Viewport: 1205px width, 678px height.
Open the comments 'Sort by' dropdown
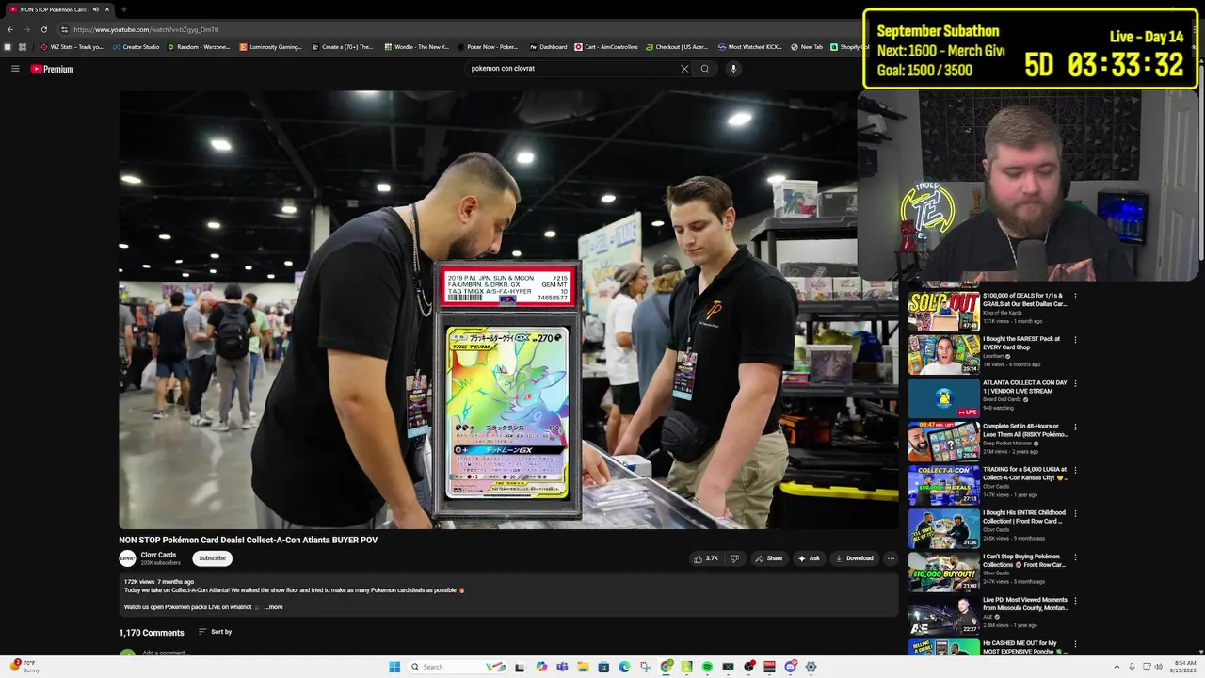coord(215,632)
